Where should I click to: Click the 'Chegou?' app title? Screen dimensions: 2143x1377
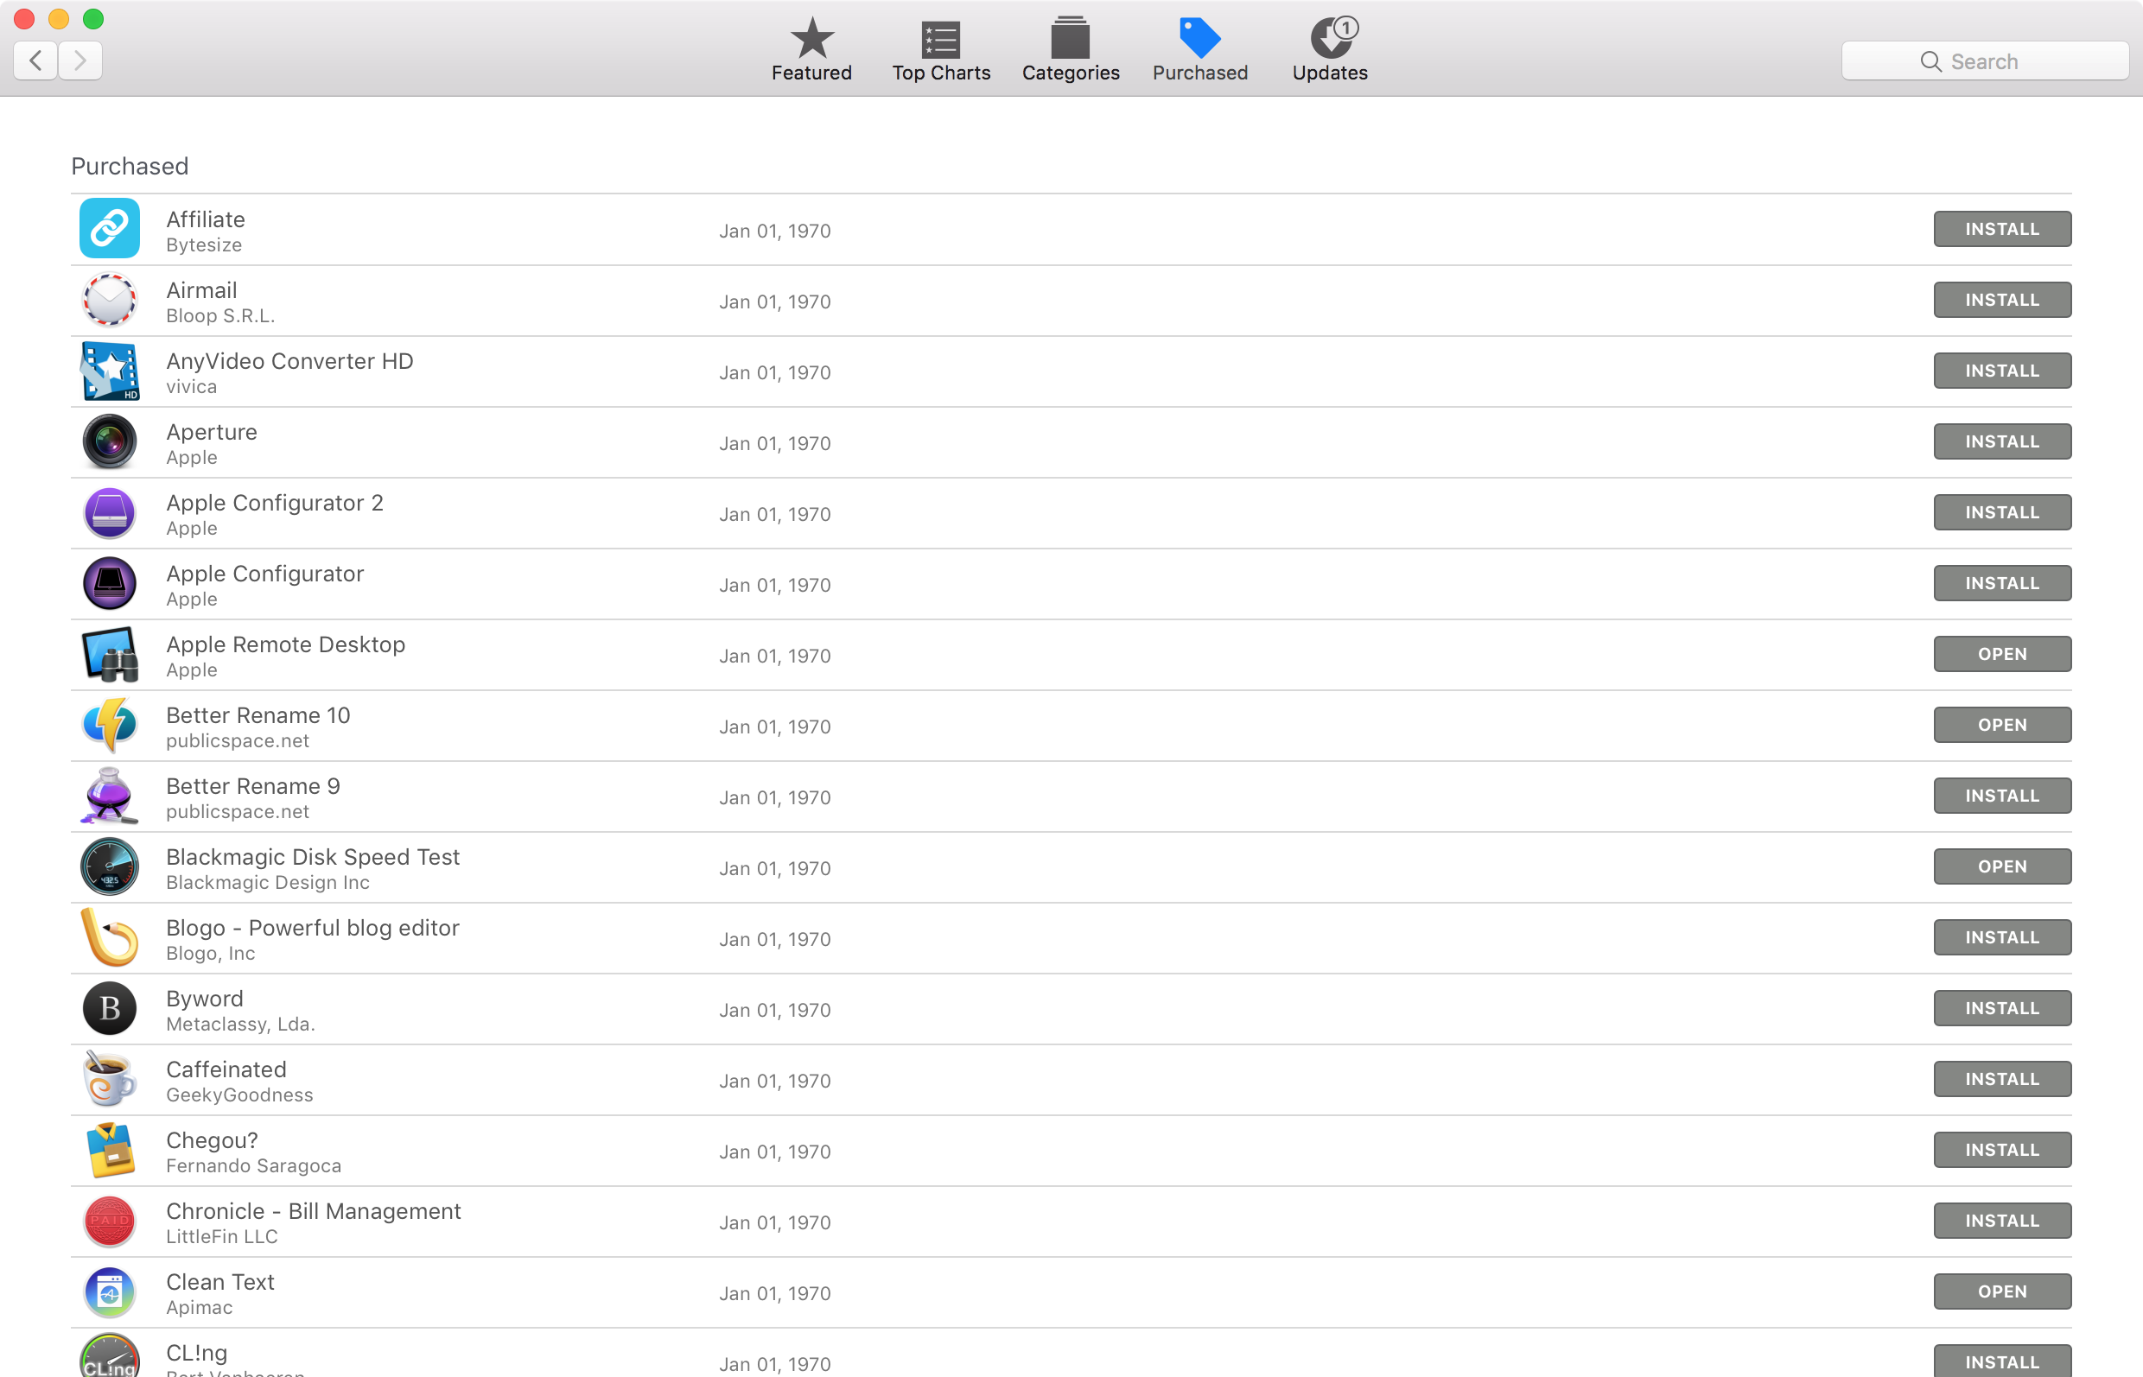pyautogui.click(x=212, y=1140)
